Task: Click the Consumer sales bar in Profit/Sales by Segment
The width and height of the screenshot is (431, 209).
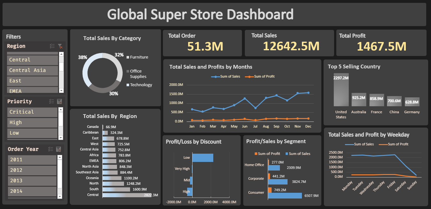Action: [x=284, y=196]
